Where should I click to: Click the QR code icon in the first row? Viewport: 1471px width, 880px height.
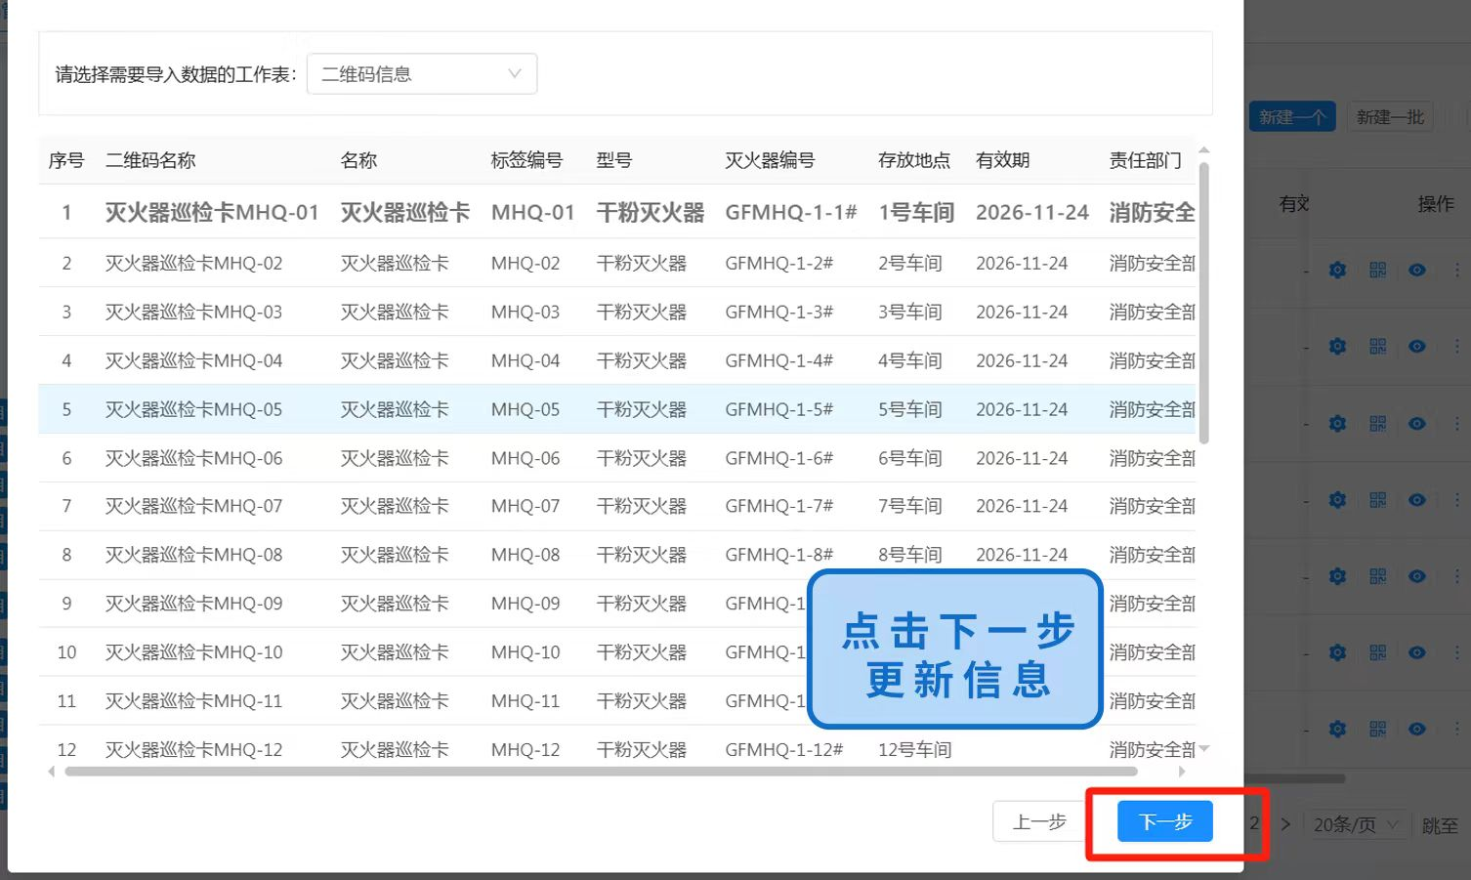tap(1377, 271)
